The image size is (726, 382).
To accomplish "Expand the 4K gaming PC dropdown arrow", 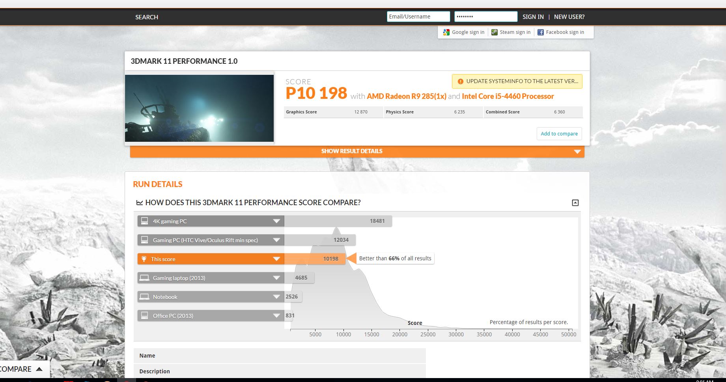I will coord(276,221).
